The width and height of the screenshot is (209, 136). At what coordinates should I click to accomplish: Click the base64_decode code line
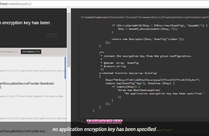click(148, 29)
